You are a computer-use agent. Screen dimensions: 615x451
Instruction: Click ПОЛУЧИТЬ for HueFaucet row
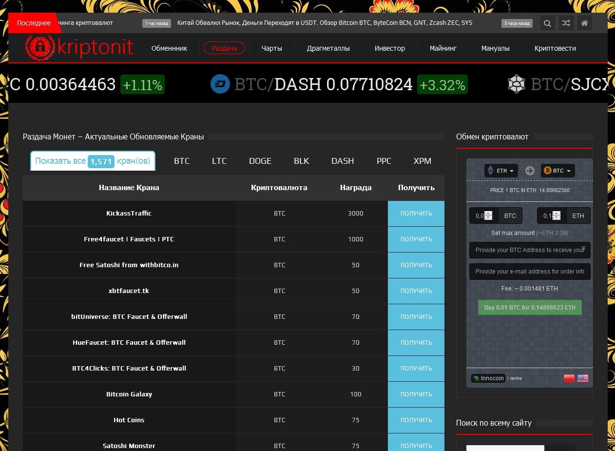click(x=416, y=343)
